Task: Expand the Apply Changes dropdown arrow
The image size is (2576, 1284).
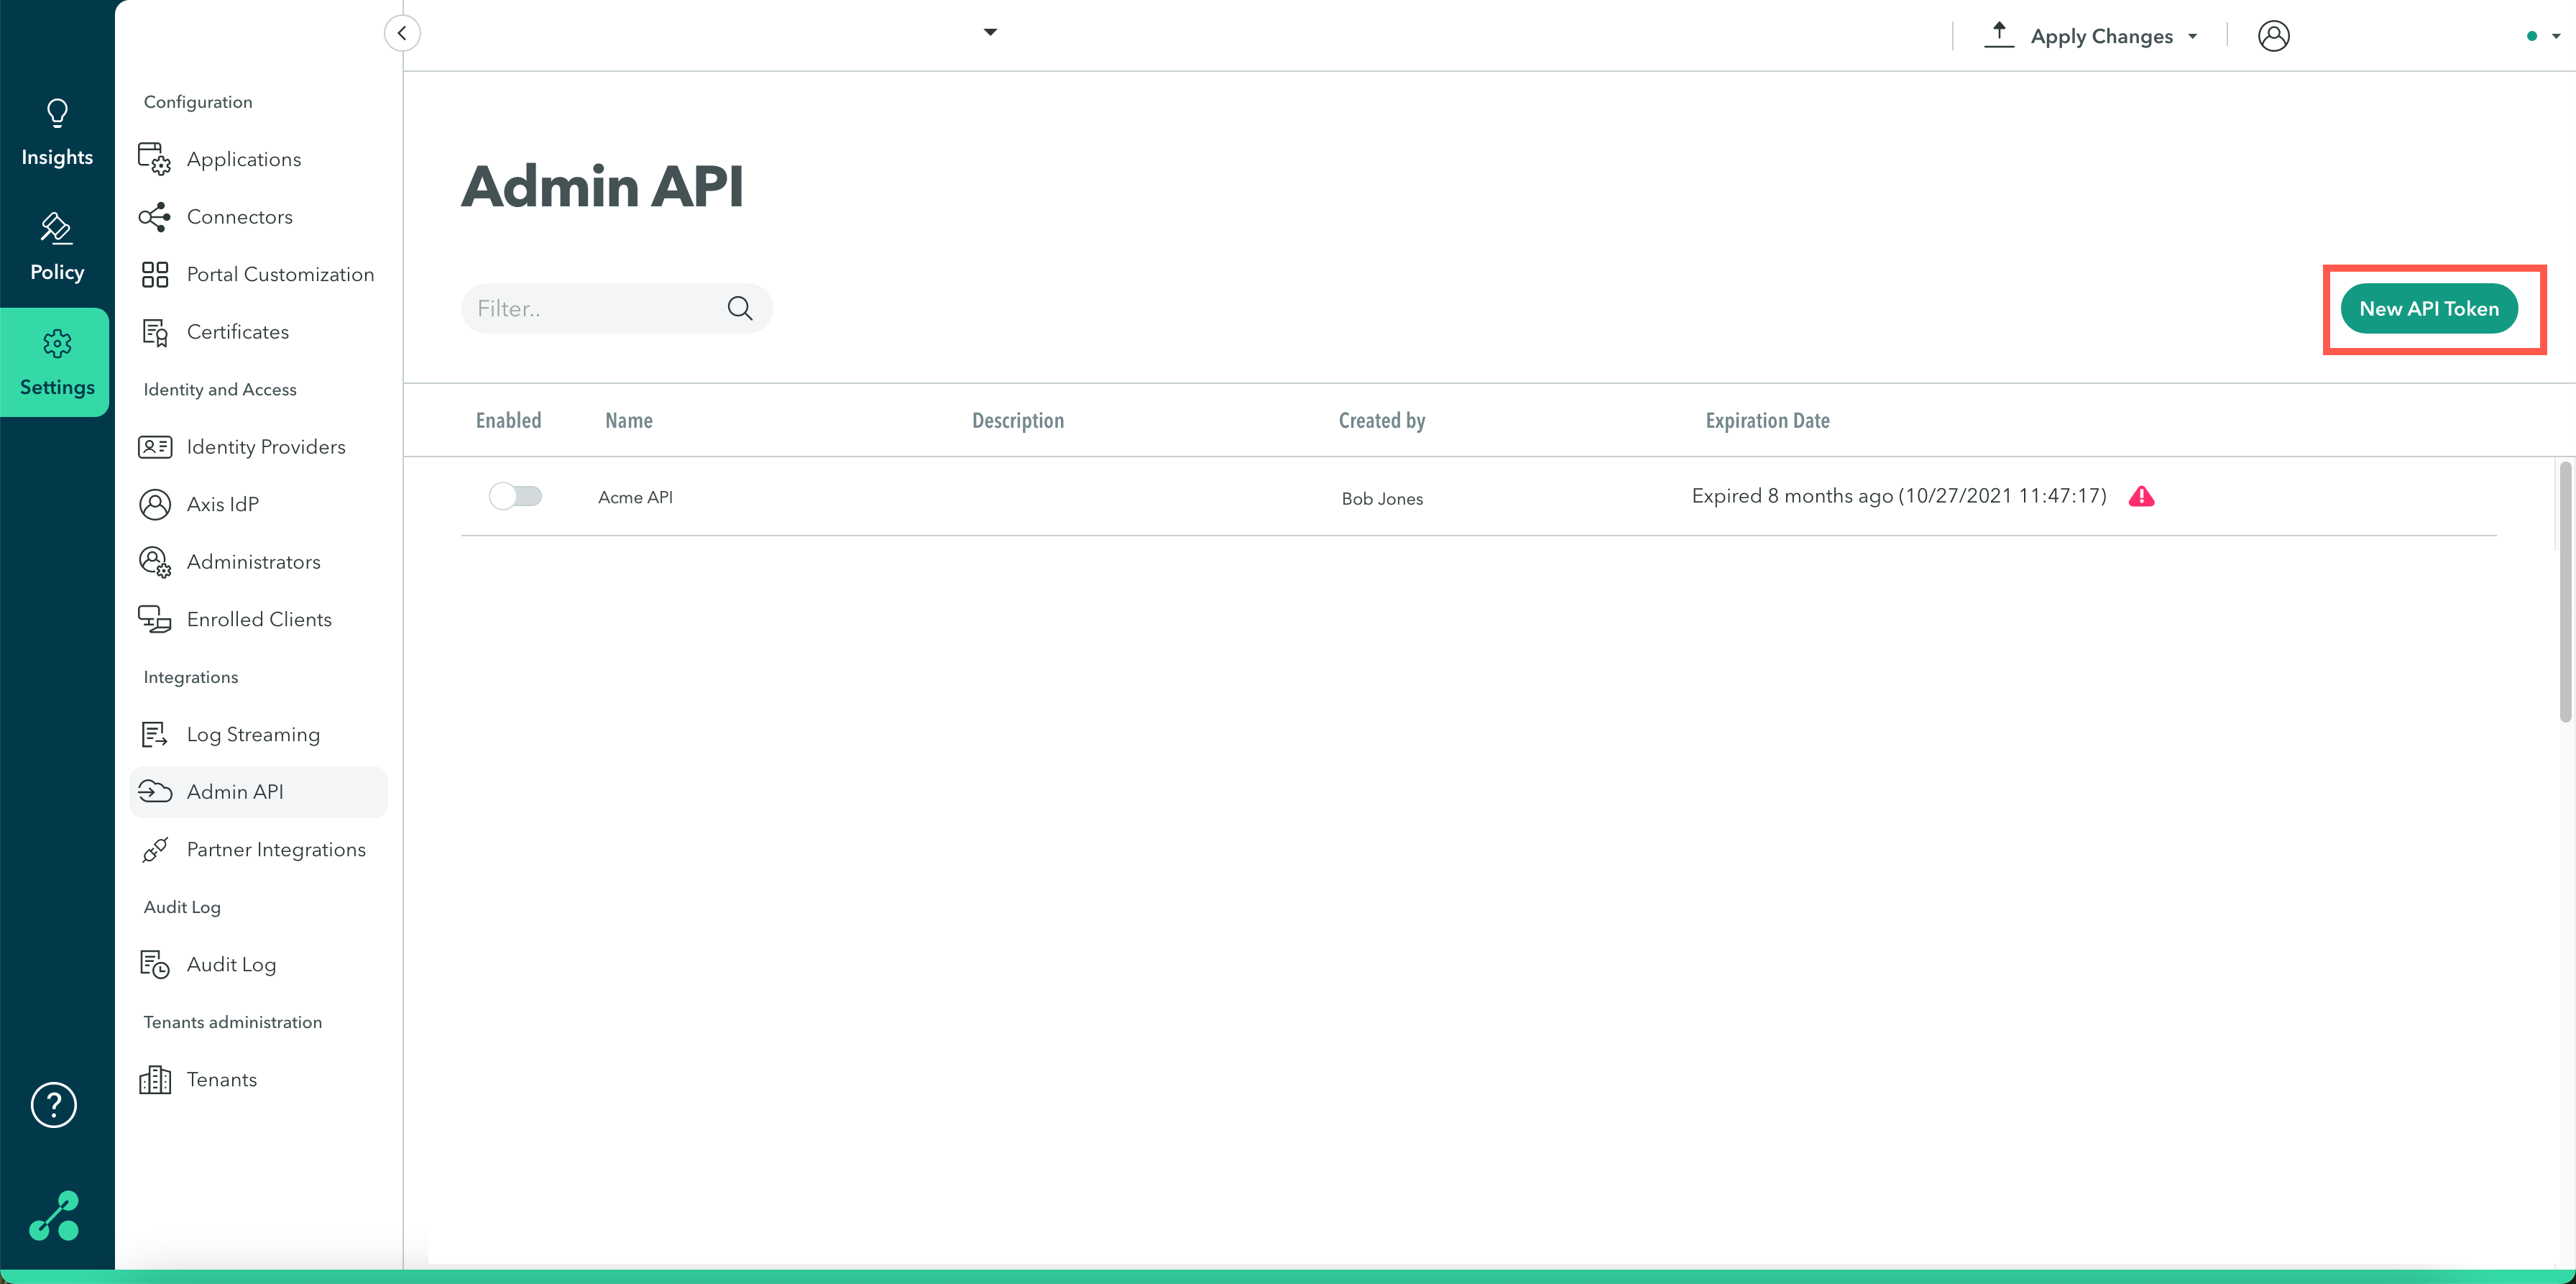Action: [x=2193, y=37]
